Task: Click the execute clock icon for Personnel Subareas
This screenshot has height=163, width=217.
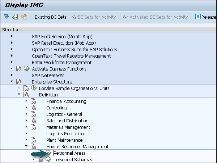Action: click(48, 159)
